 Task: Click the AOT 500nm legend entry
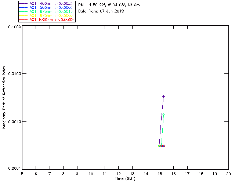click(46, 7)
